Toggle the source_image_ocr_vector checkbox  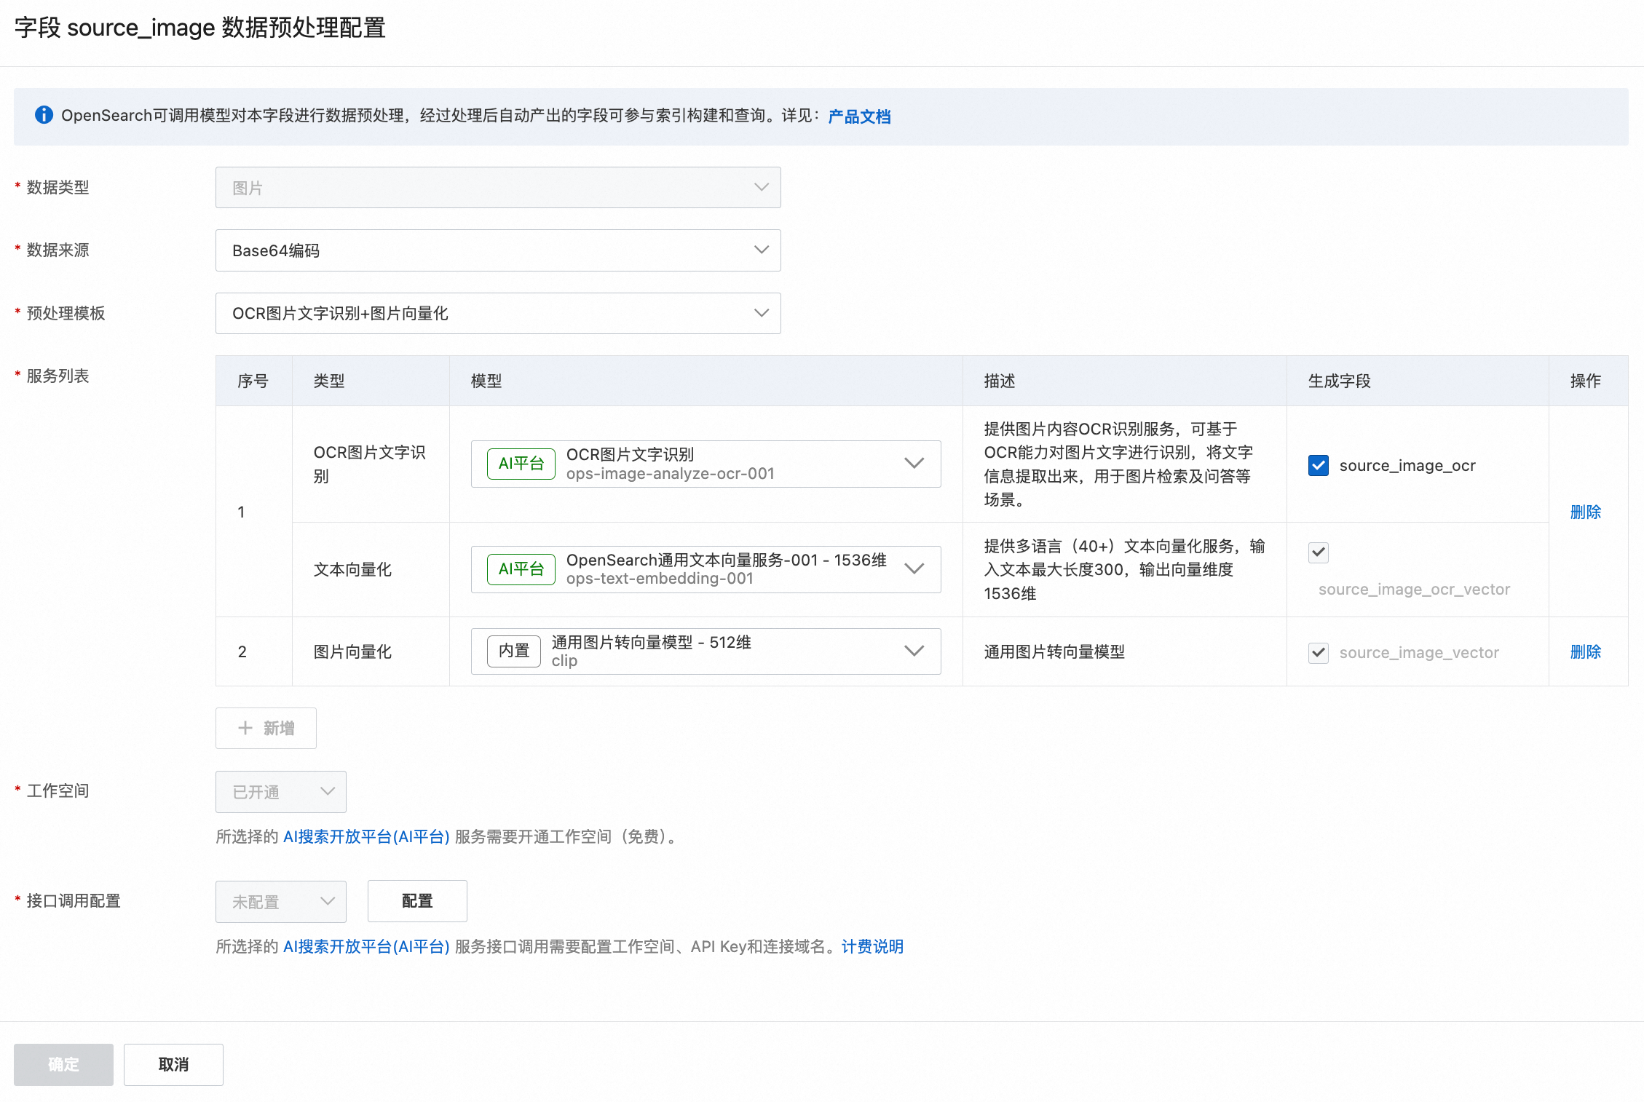[x=1319, y=552]
